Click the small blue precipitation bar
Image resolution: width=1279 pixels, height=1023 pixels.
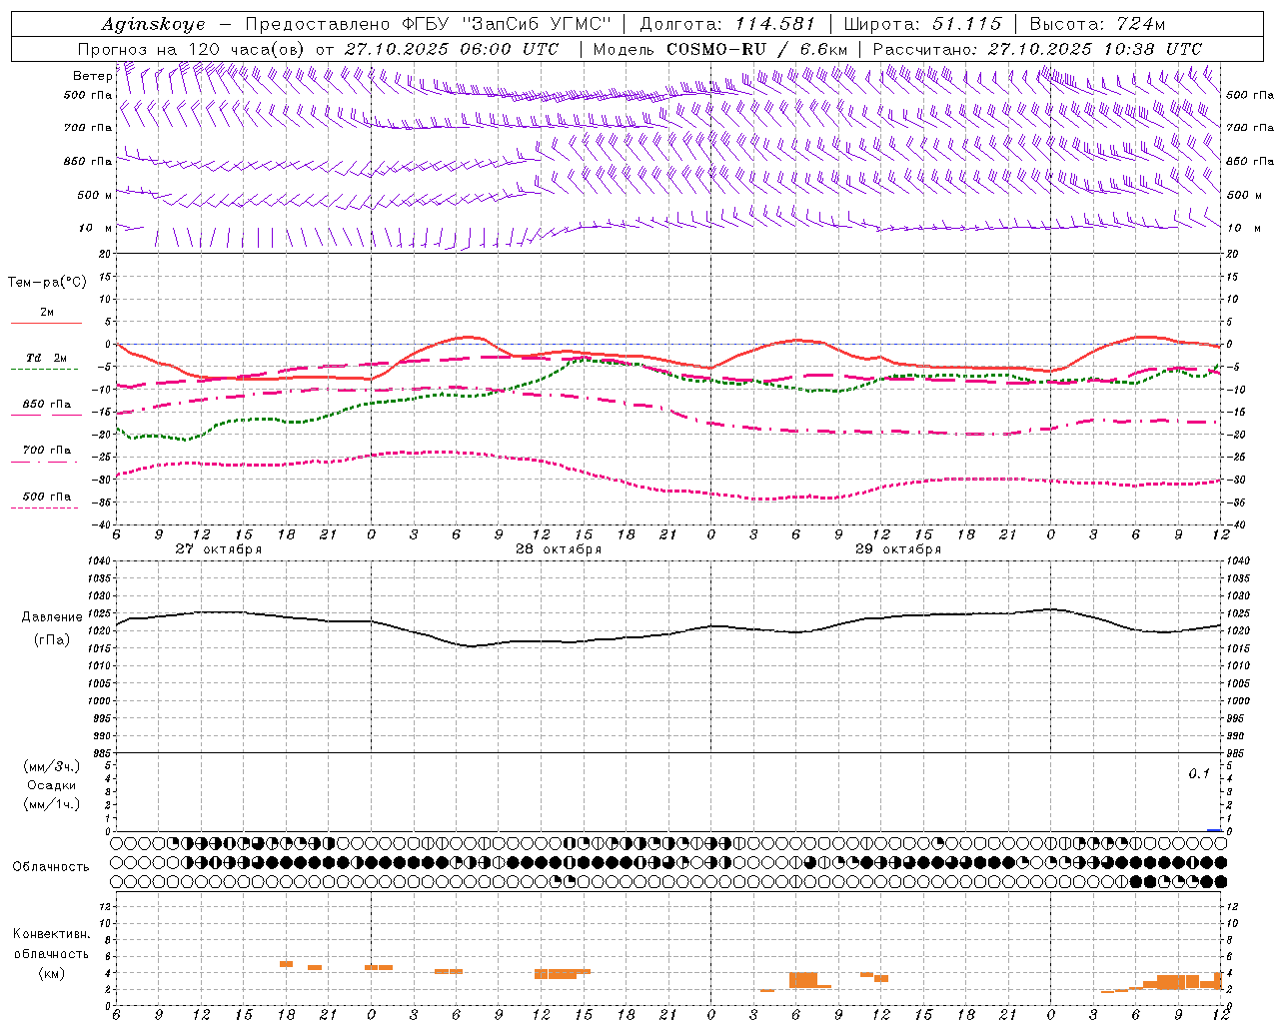click(x=1214, y=830)
